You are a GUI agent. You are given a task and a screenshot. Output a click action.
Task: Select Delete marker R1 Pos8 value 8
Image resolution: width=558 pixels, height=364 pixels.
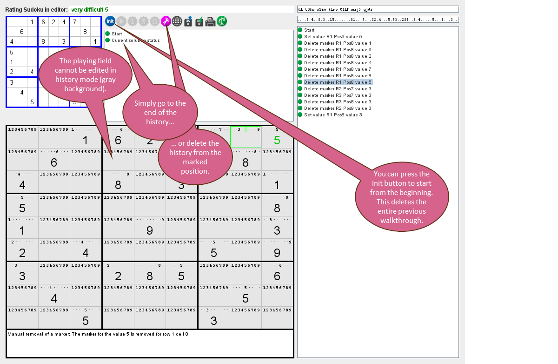click(338, 76)
